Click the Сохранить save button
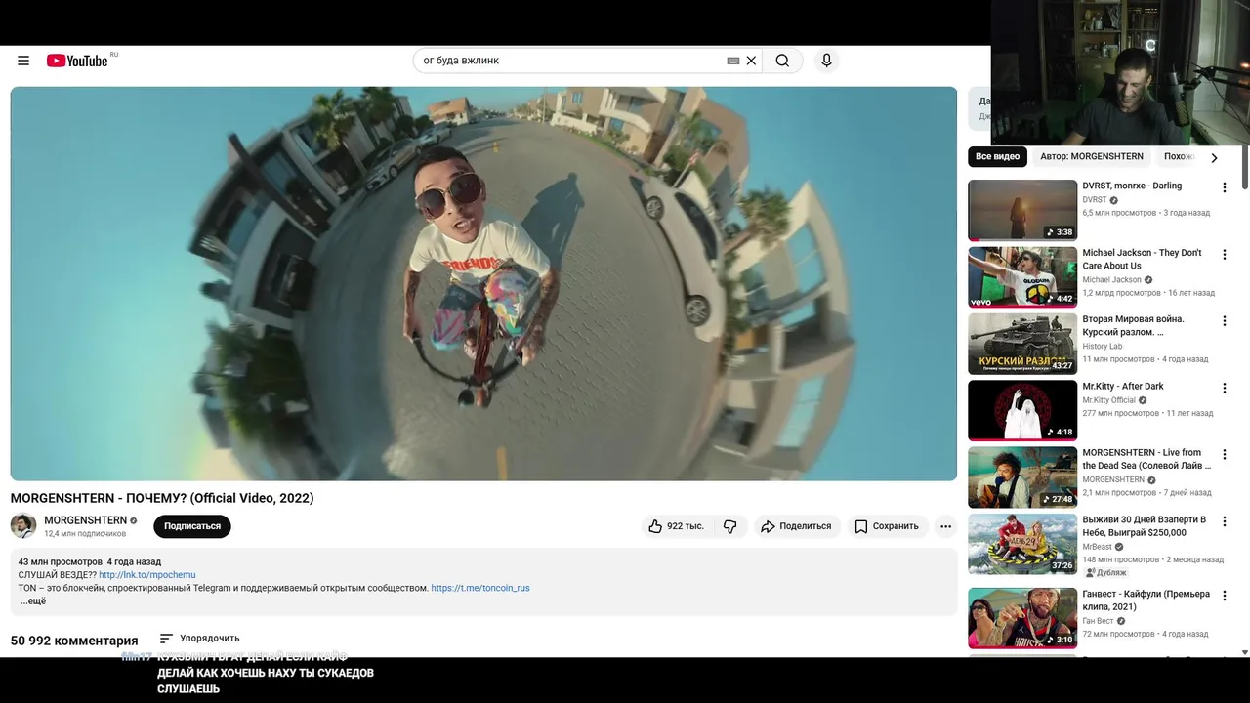 point(887,526)
